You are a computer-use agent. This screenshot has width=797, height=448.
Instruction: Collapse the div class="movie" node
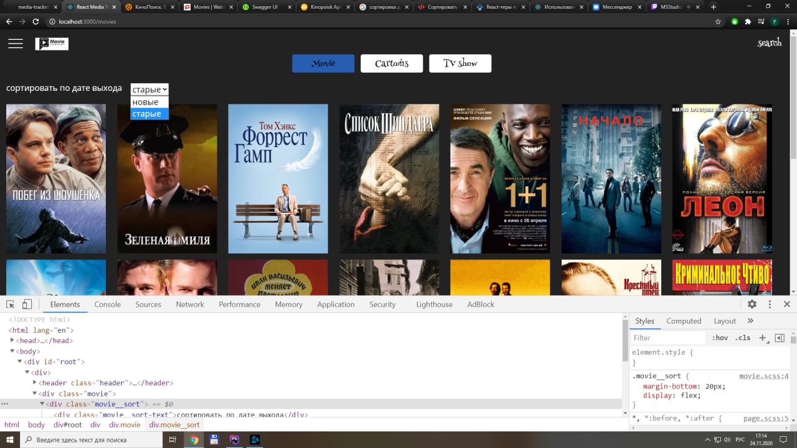click(35, 394)
